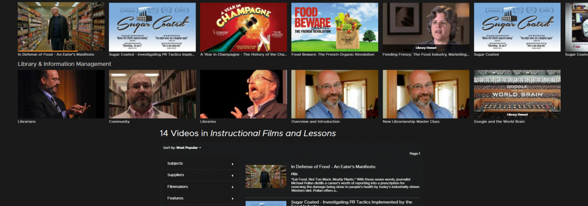This screenshot has height=206, width=588.
Task: Open thumbnail above 'New Librarianship Master Class'
Action: tap(426, 94)
